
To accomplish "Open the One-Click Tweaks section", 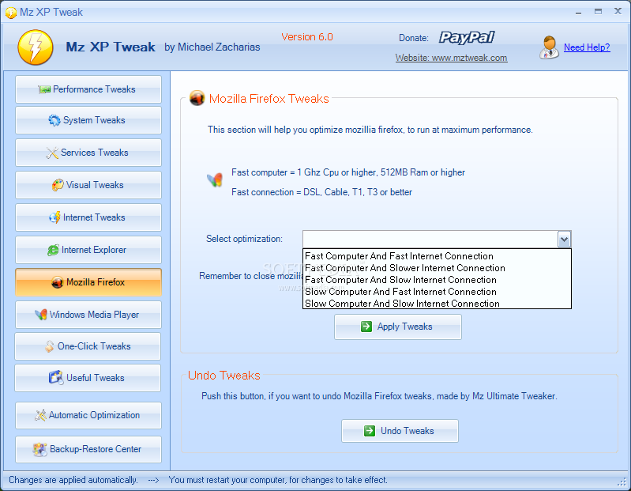I will click(x=88, y=346).
